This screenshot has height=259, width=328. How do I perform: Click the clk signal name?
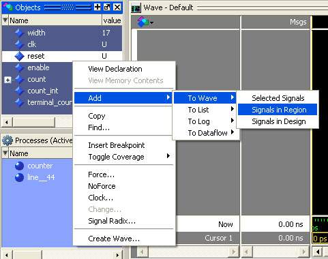[x=31, y=44]
